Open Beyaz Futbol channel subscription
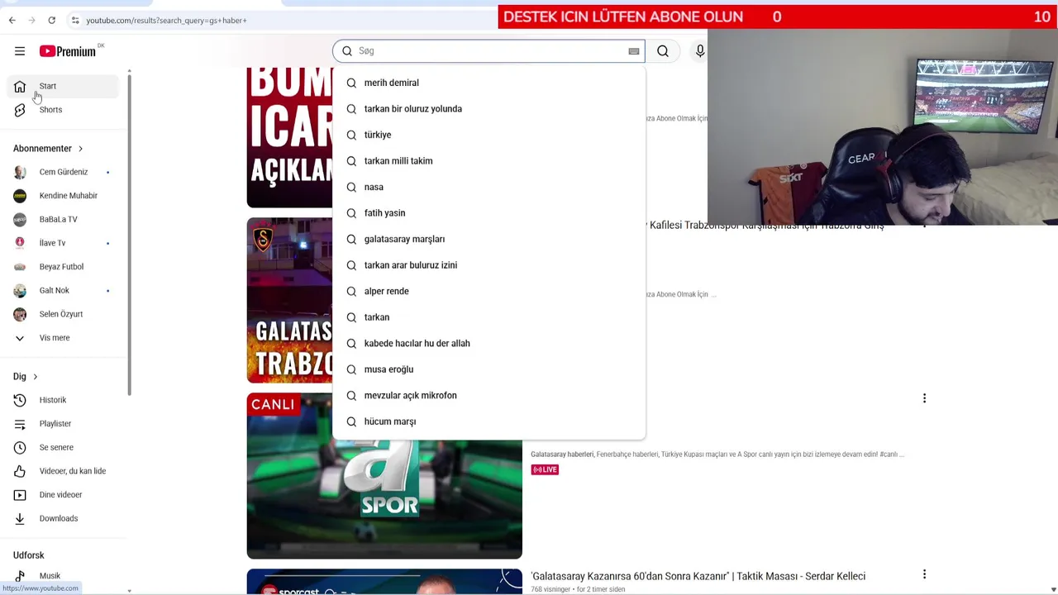This screenshot has width=1058, height=595. (63, 267)
